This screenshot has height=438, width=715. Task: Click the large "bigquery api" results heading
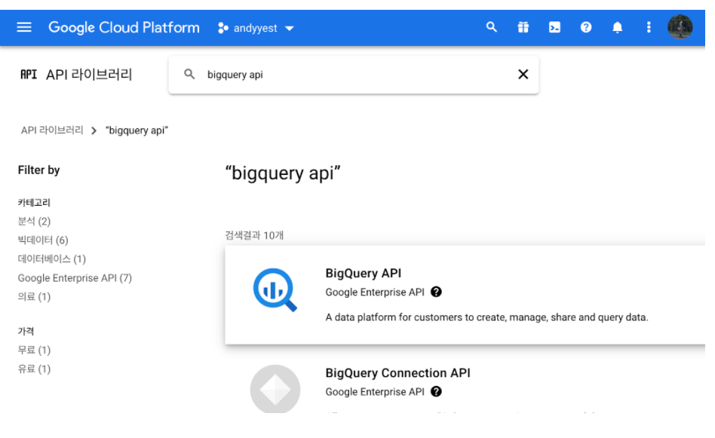[x=283, y=173]
